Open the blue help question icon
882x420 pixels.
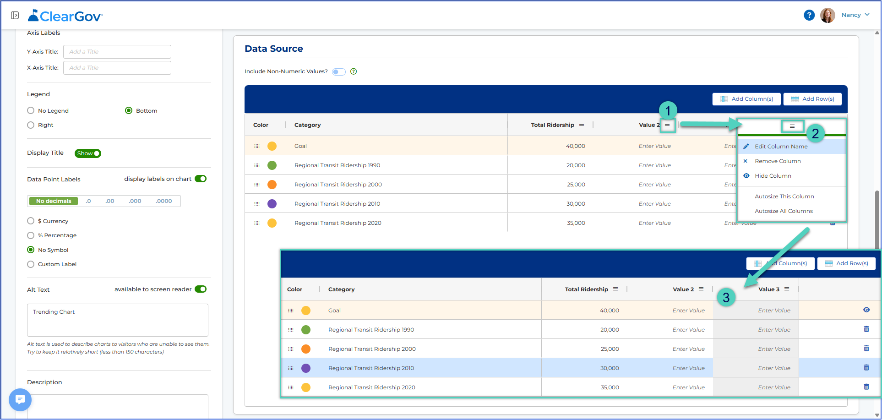809,15
